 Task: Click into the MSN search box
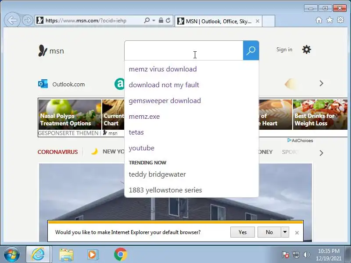pos(184,50)
